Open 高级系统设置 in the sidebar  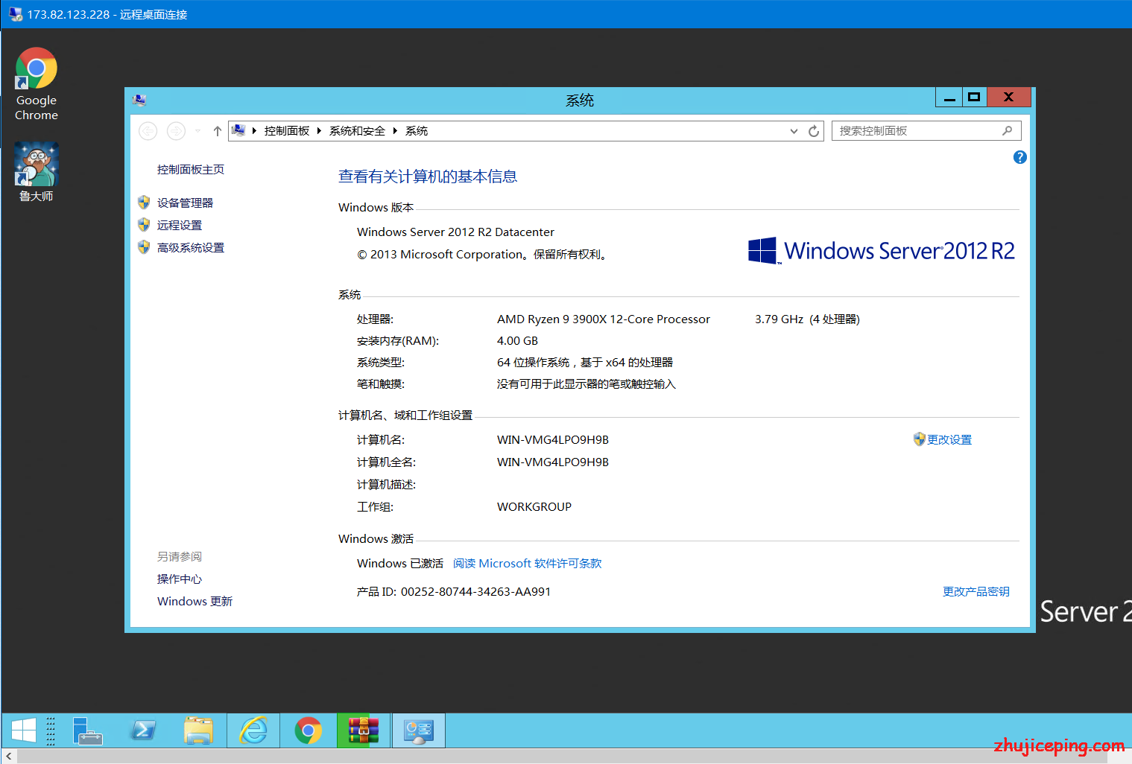pyautogui.click(x=191, y=247)
